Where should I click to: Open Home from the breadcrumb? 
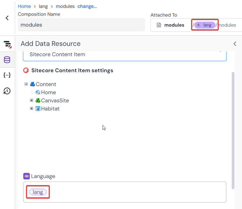click(x=24, y=6)
